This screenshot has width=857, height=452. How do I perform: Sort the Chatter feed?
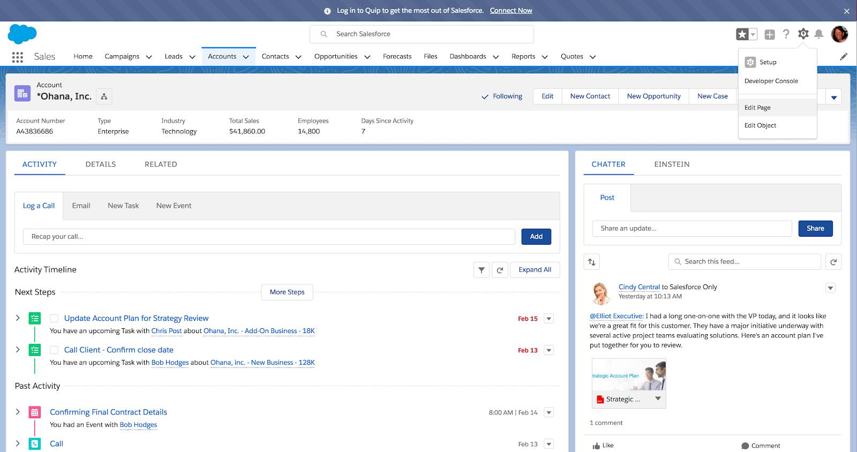tap(592, 262)
